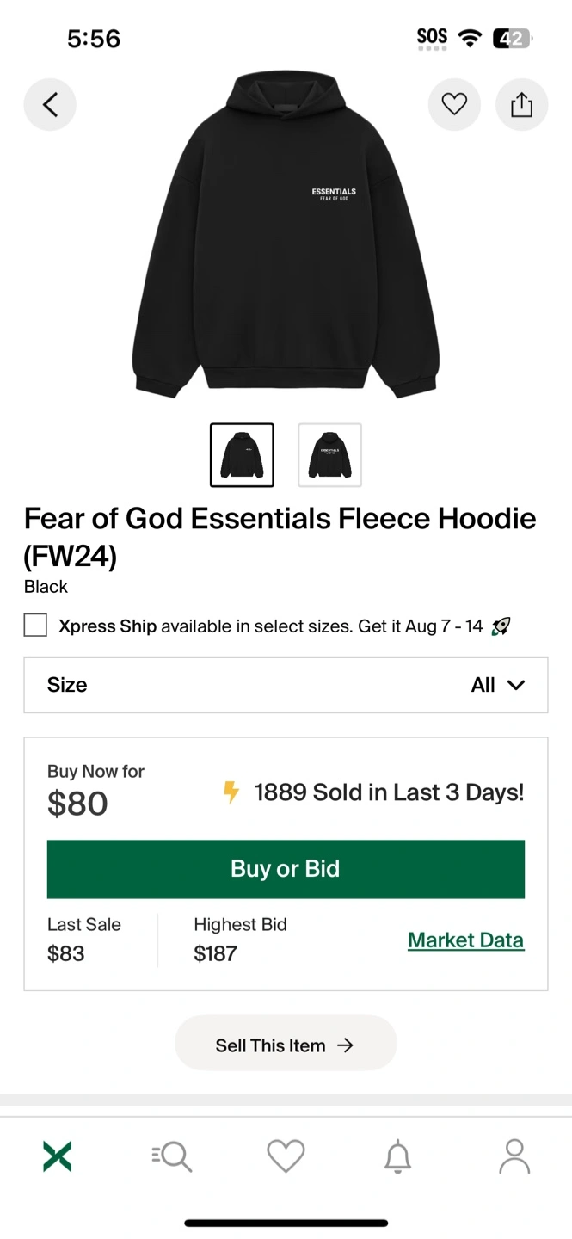Tap the All chevron in size selector
Image resolution: width=572 pixels, height=1239 pixels.
point(516,685)
